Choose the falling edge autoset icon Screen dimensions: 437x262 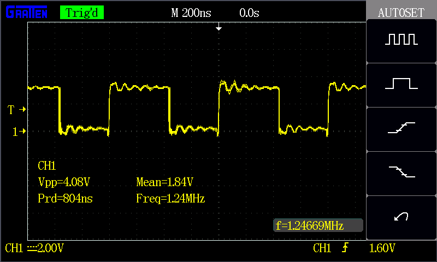point(401,172)
